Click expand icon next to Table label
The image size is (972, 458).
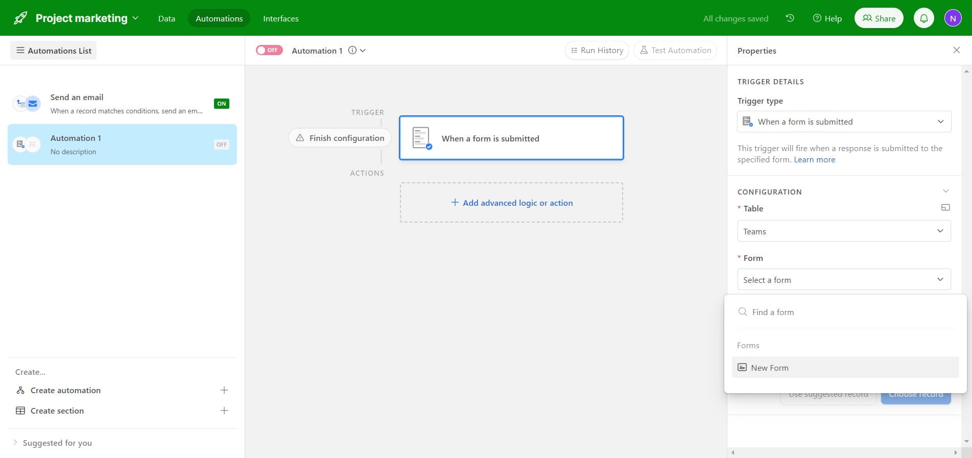click(945, 208)
